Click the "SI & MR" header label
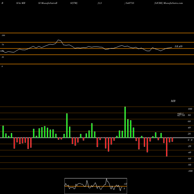Screen dimensions: 194x194 coord(21,3)
